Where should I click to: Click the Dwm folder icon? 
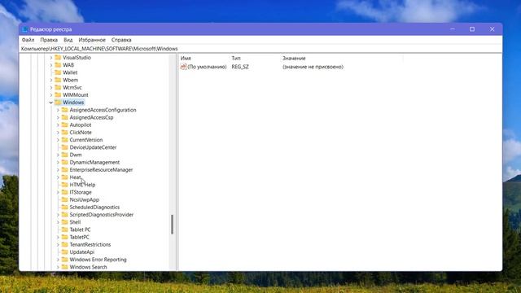65,155
